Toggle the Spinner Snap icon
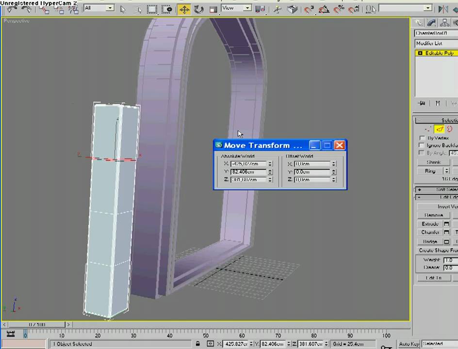 354,10
